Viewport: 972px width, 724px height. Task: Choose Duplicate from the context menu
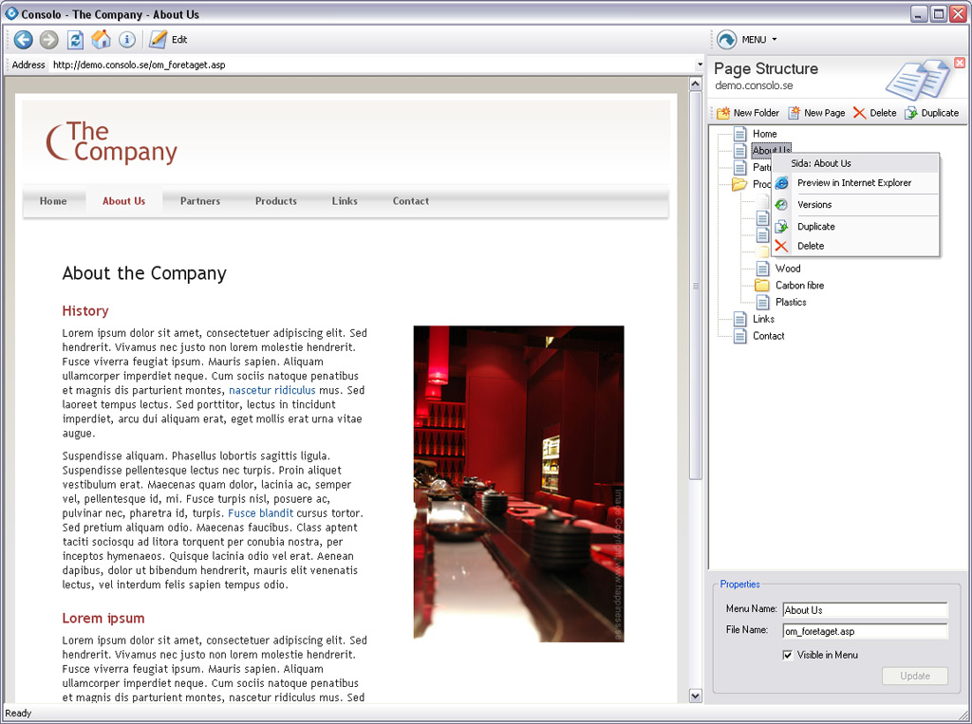[x=855, y=226]
